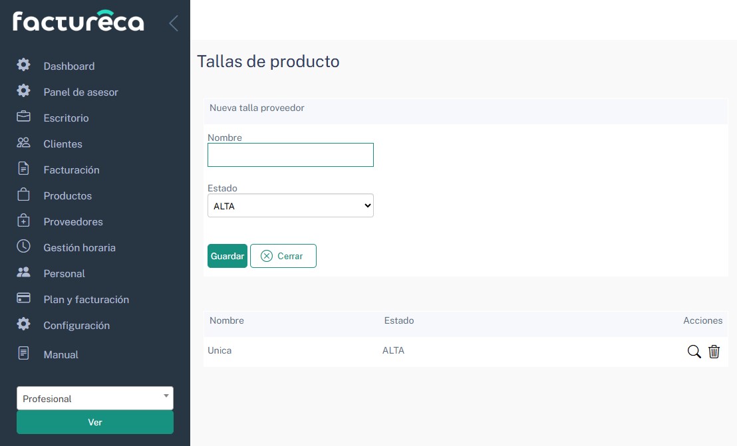Click the Plan y facturación card icon

pyautogui.click(x=23, y=298)
